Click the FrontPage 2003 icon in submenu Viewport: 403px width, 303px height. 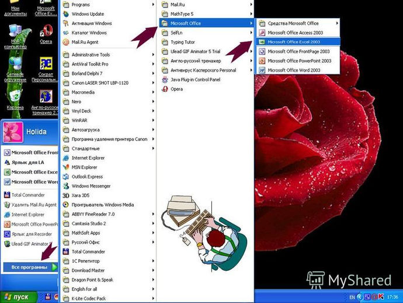tap(262, 51)
